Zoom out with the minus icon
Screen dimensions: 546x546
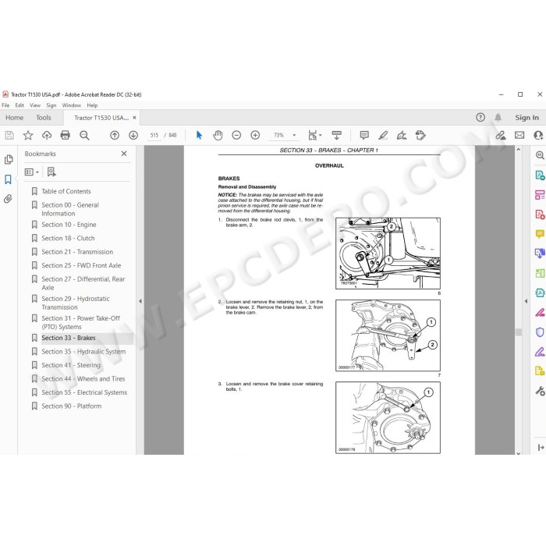[236, 135]
